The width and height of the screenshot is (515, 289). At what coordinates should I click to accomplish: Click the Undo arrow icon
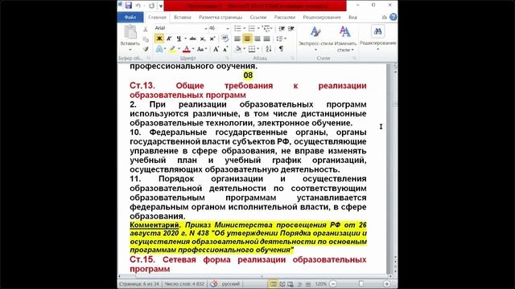[138, 6]
